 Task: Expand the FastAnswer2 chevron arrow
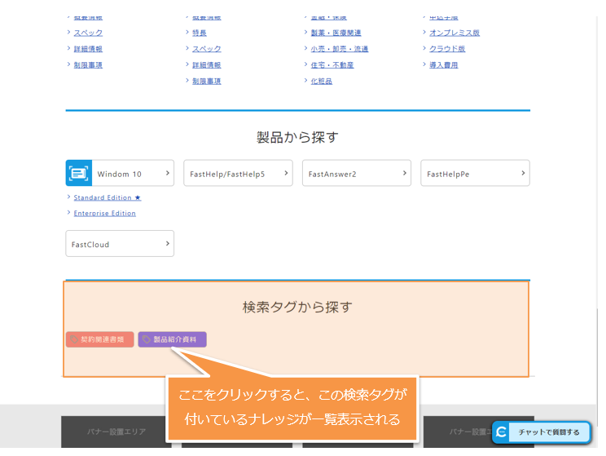click(404, 173)
